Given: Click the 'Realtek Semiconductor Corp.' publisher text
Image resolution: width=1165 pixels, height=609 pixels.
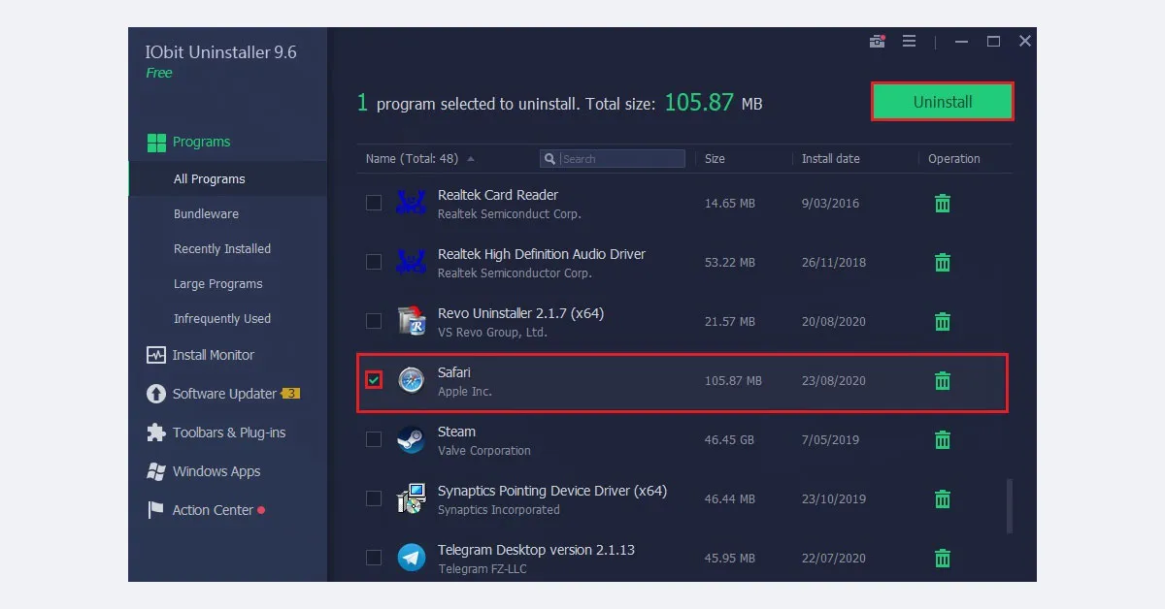Looking at the screenshot, I should point(515,273).
